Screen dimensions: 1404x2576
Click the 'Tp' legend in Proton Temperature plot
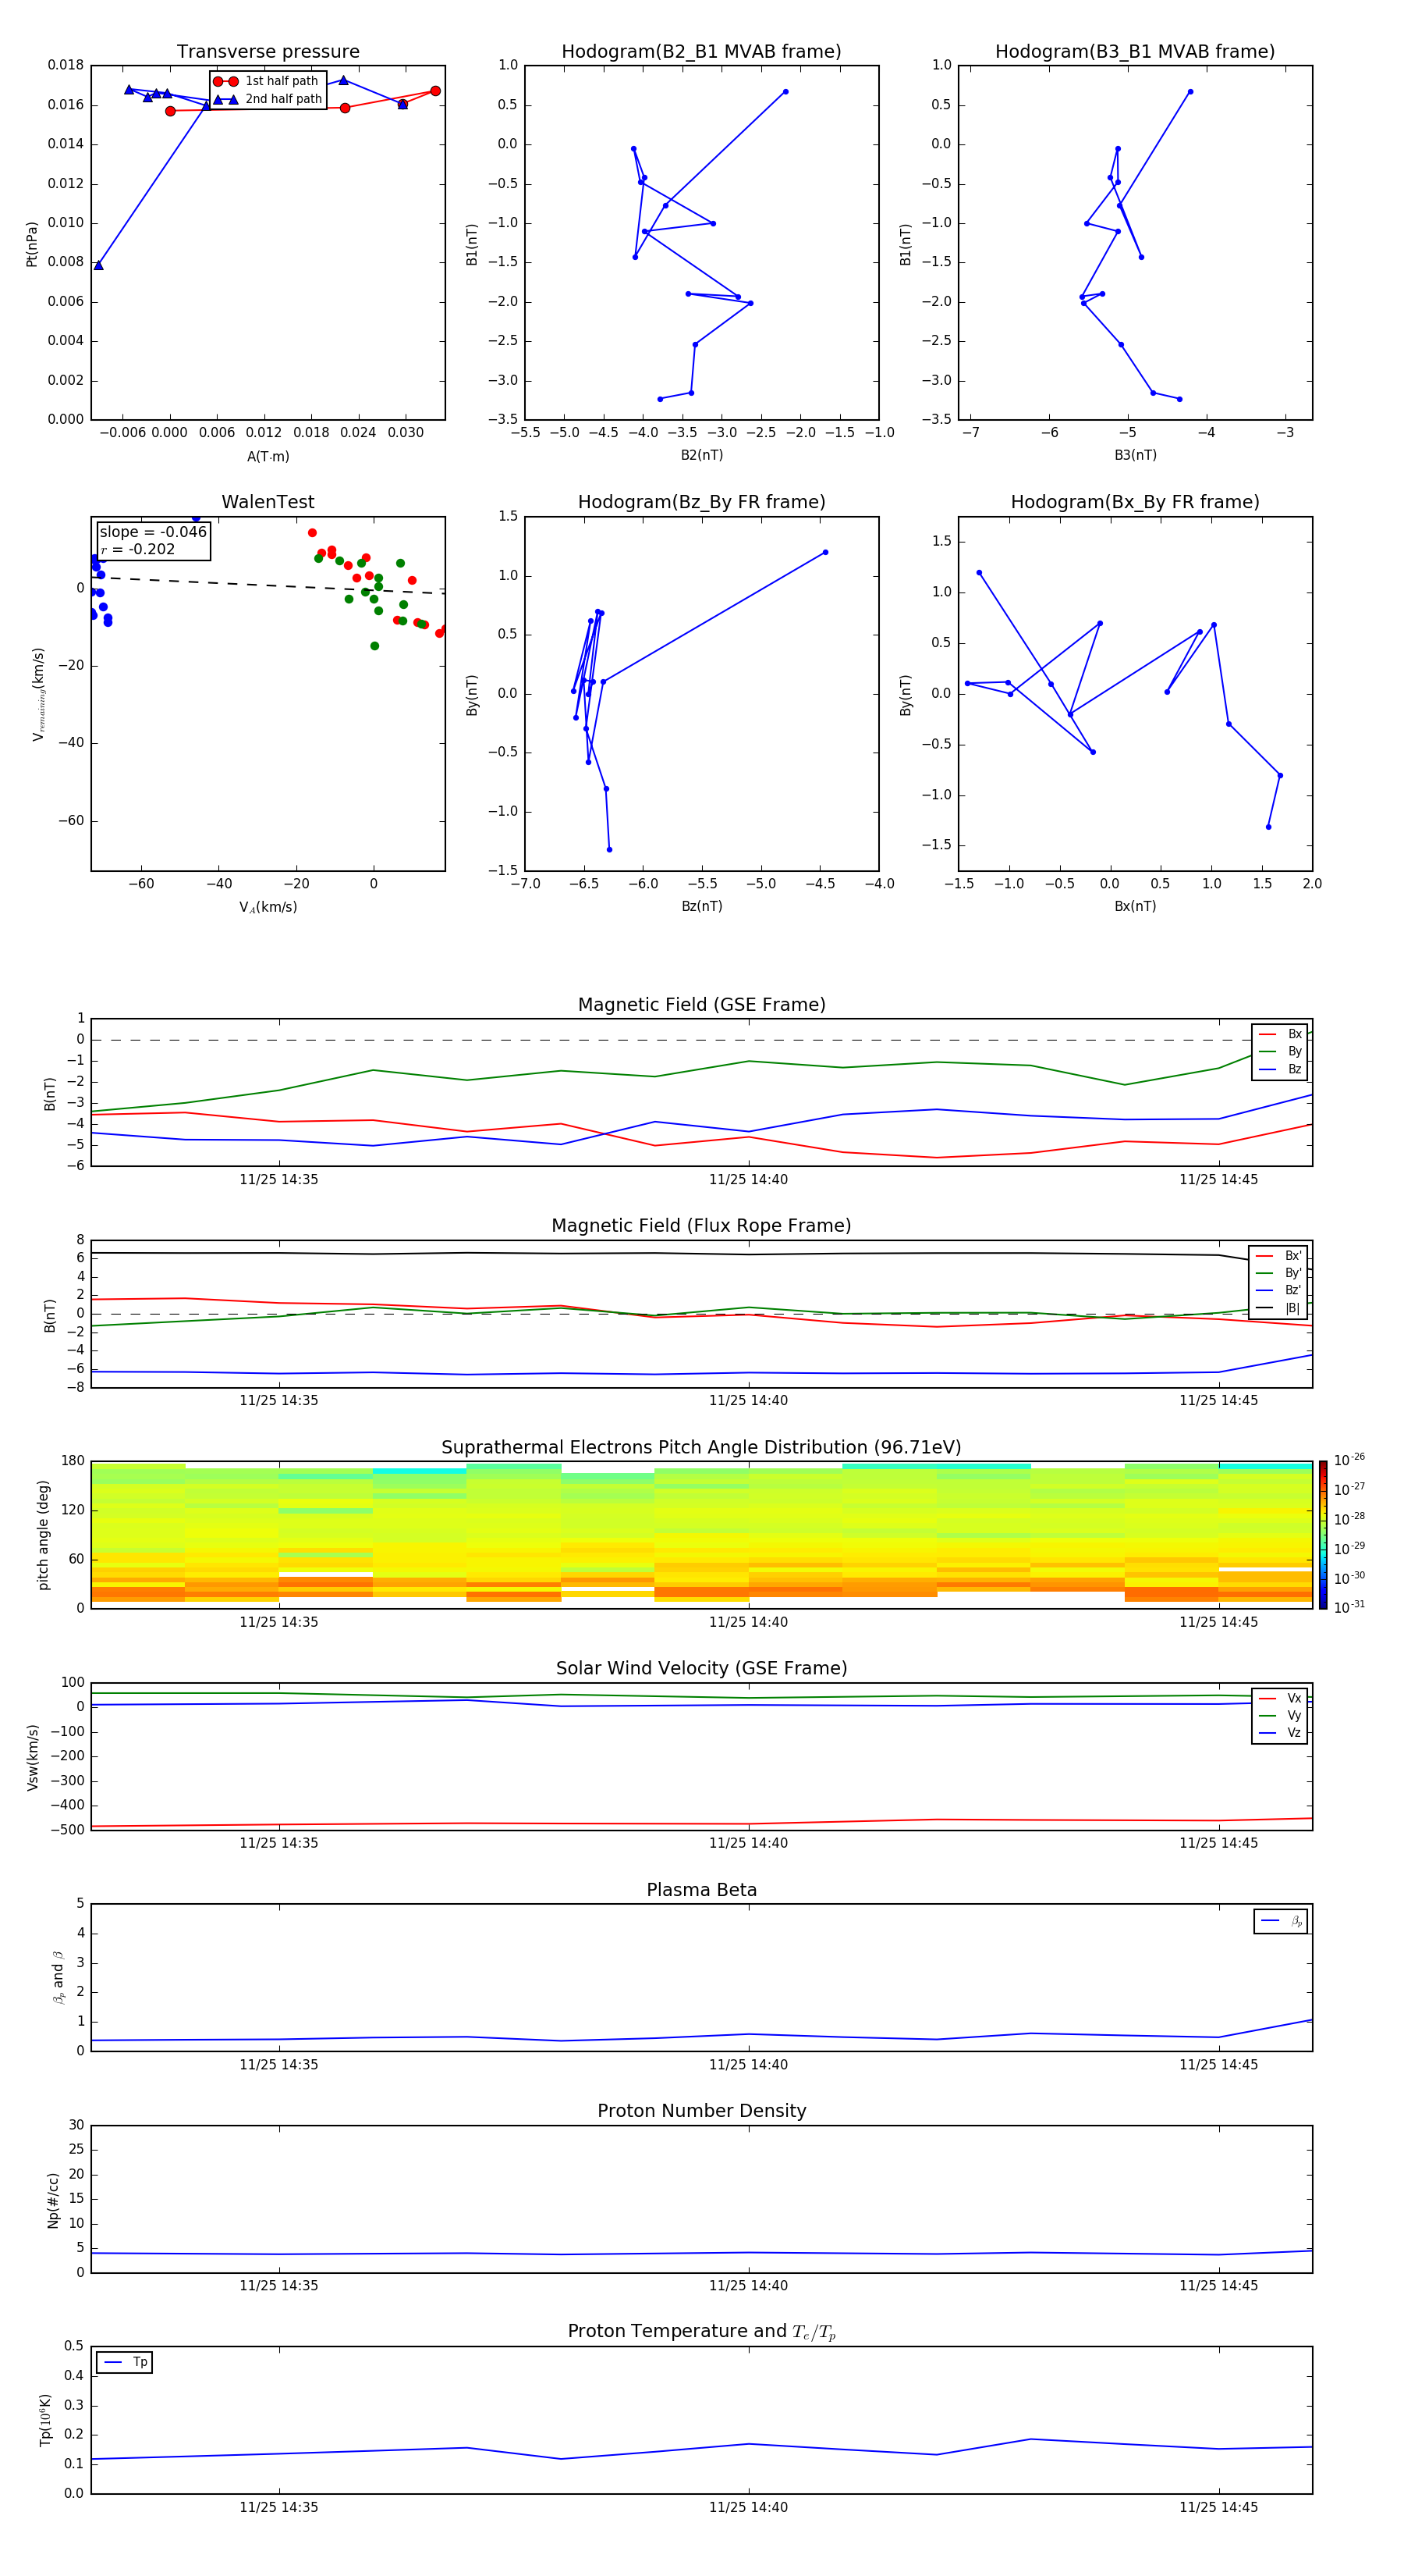[x=125, y=2362]
